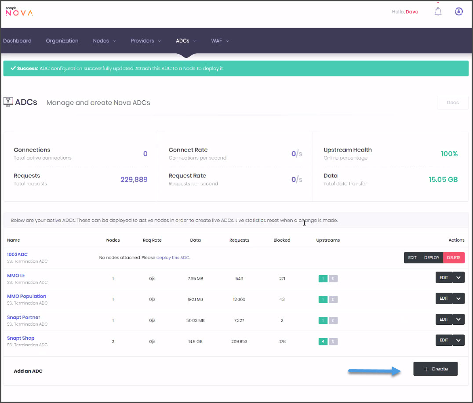
Task: Edit the Snapt Partner ADC
Action: [444, 319]
